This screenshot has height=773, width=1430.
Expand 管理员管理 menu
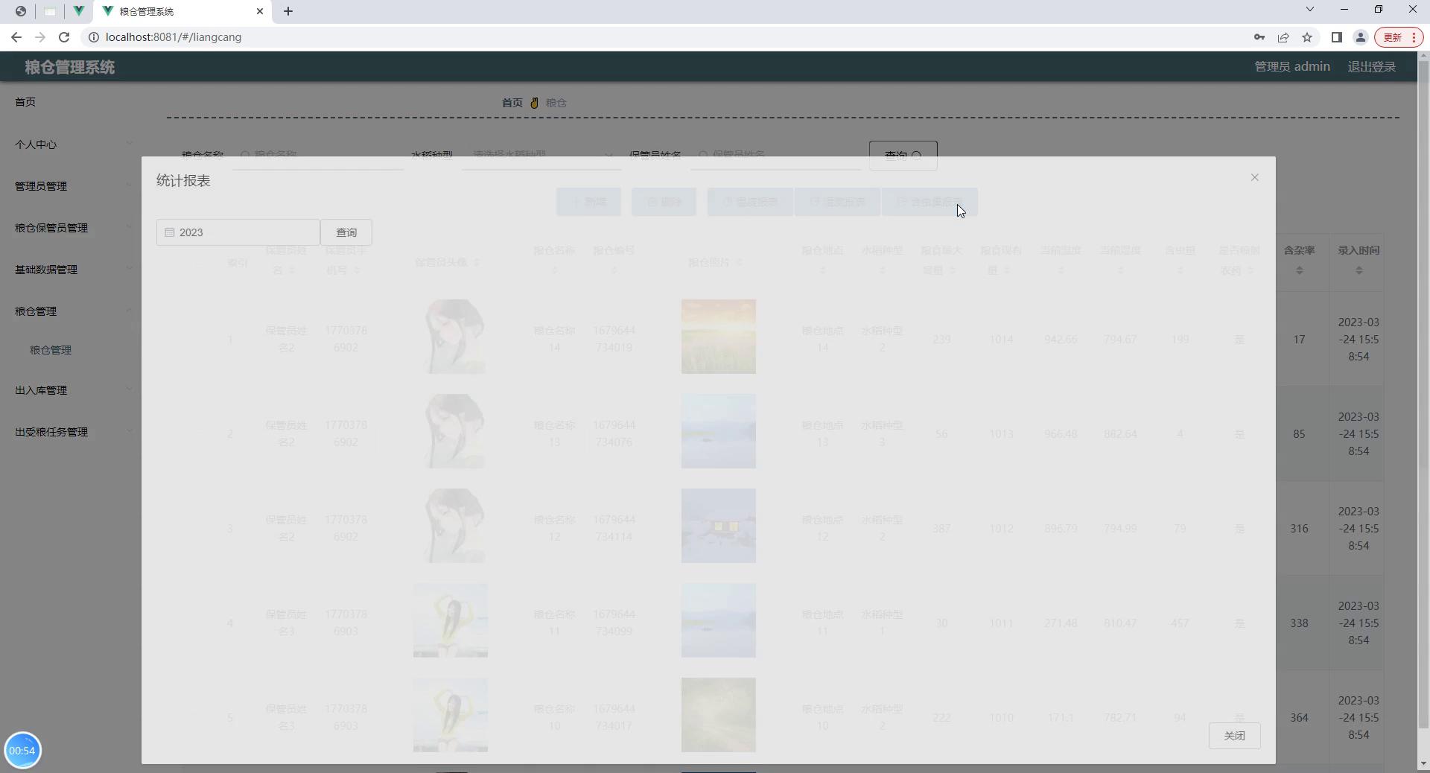72,186
